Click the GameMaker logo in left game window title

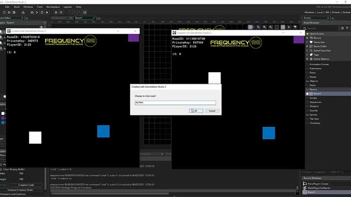point(9,31)
